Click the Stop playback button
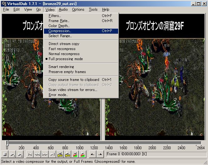The width and height of the screenshot is (208, 165). [x=5, y=154]
